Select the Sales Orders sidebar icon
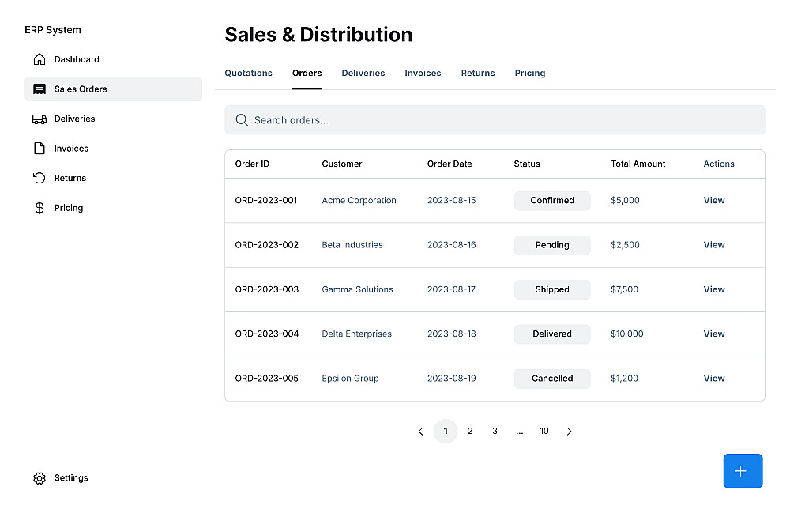The image size is (790, 513). [x=39, y=89]
